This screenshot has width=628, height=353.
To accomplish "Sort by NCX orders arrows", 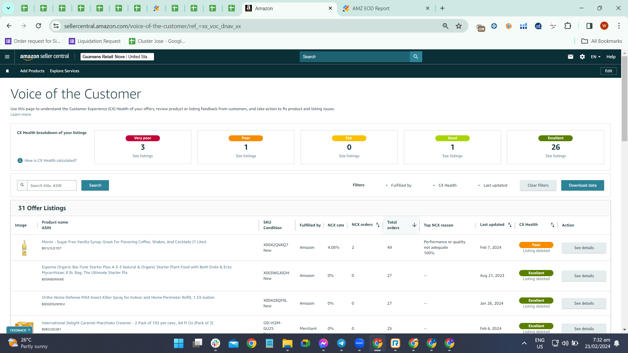I will [x=378, y=225].
